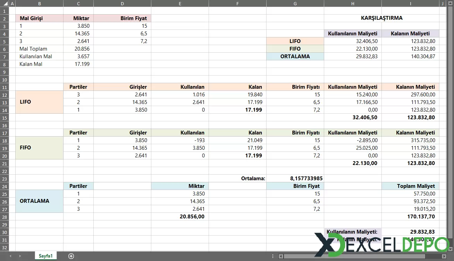Viewport: 454px width, 261px height.
Task: Select the cell labeled LIFO in column G
Action: 295,41
